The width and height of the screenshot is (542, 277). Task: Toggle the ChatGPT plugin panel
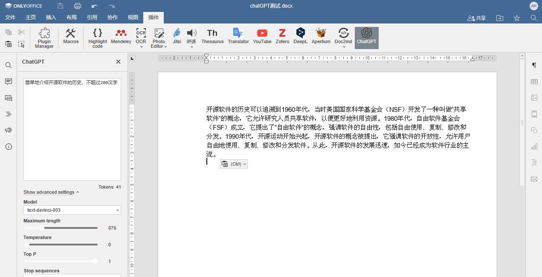366,37
